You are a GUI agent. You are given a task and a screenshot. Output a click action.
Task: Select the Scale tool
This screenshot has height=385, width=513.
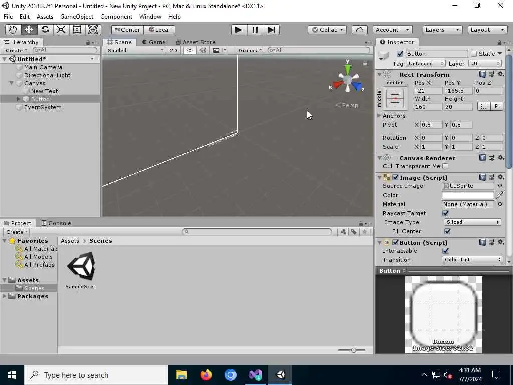(x=61, y=30)
